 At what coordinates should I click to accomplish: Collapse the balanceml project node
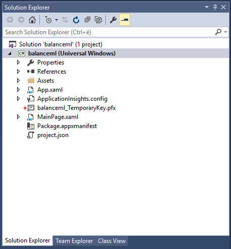coord(10,53)
